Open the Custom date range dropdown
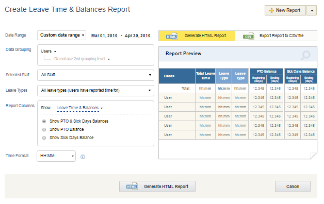The image size is (324, 204). click(x=61, y=35)
